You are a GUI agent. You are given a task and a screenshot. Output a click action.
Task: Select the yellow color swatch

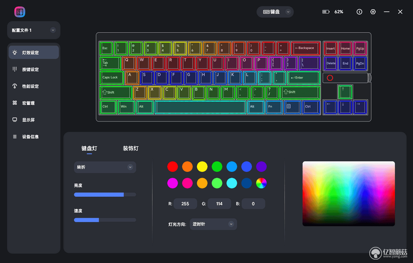[x=202, y=167]
